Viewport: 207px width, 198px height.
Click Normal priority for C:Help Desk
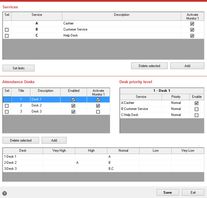(x=176, y=115)
